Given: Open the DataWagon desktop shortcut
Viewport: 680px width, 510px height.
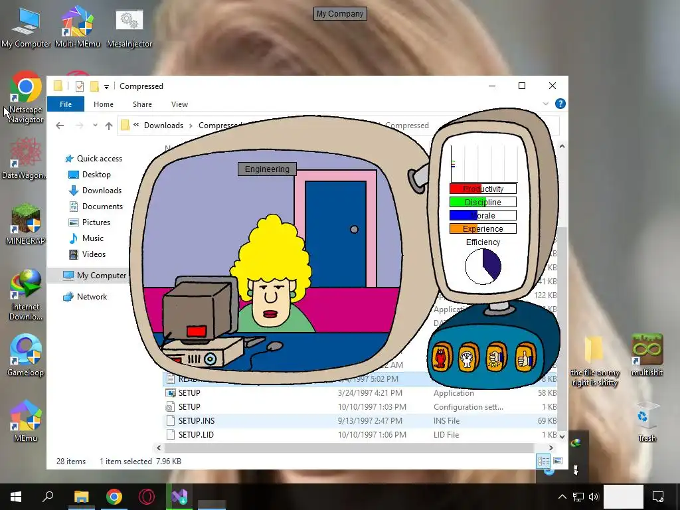Looking at the screenshot, I should click(x=25, y=158).
